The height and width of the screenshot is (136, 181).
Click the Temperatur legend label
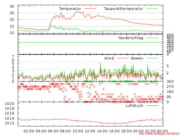click(x=70, y=9)
